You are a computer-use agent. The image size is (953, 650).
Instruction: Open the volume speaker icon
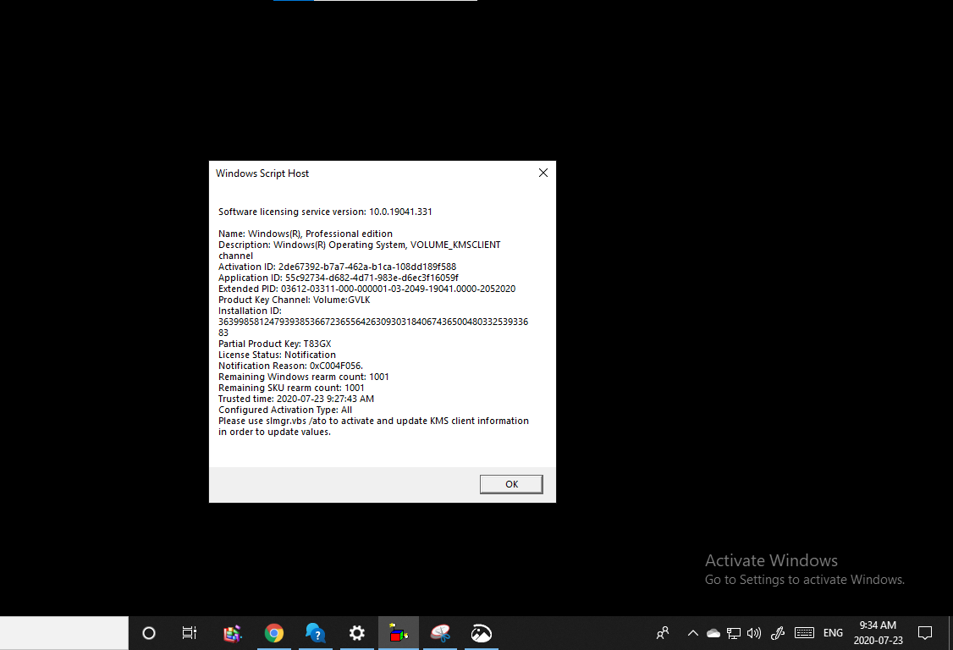[754, 634]
